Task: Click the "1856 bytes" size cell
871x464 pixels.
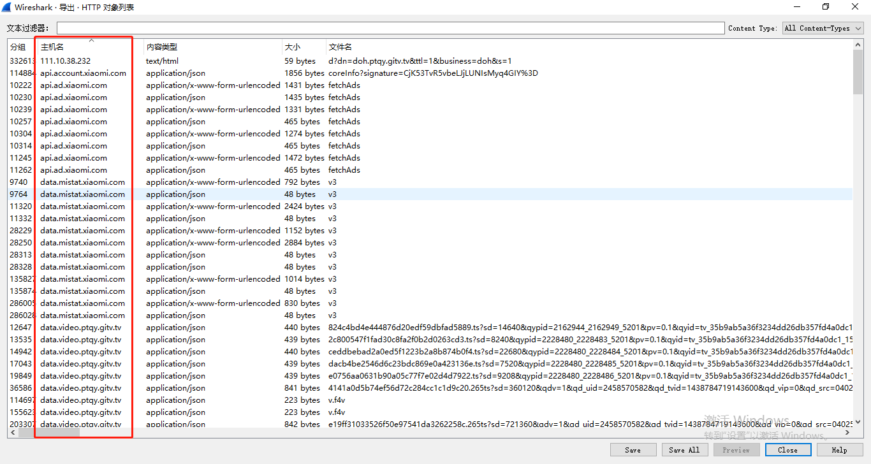Action: point(305,73)
